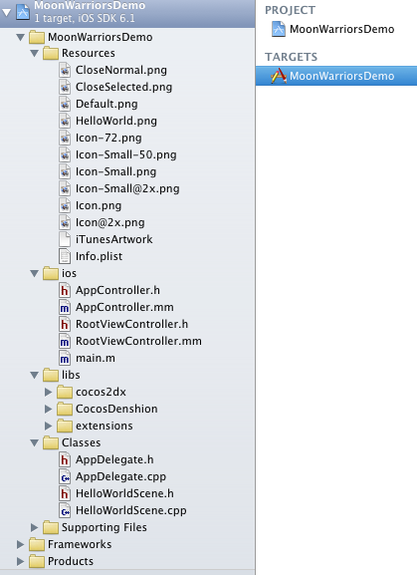Click the HelloWorld.png file icon
The image size is (417, 575).
tap(65, 121)
